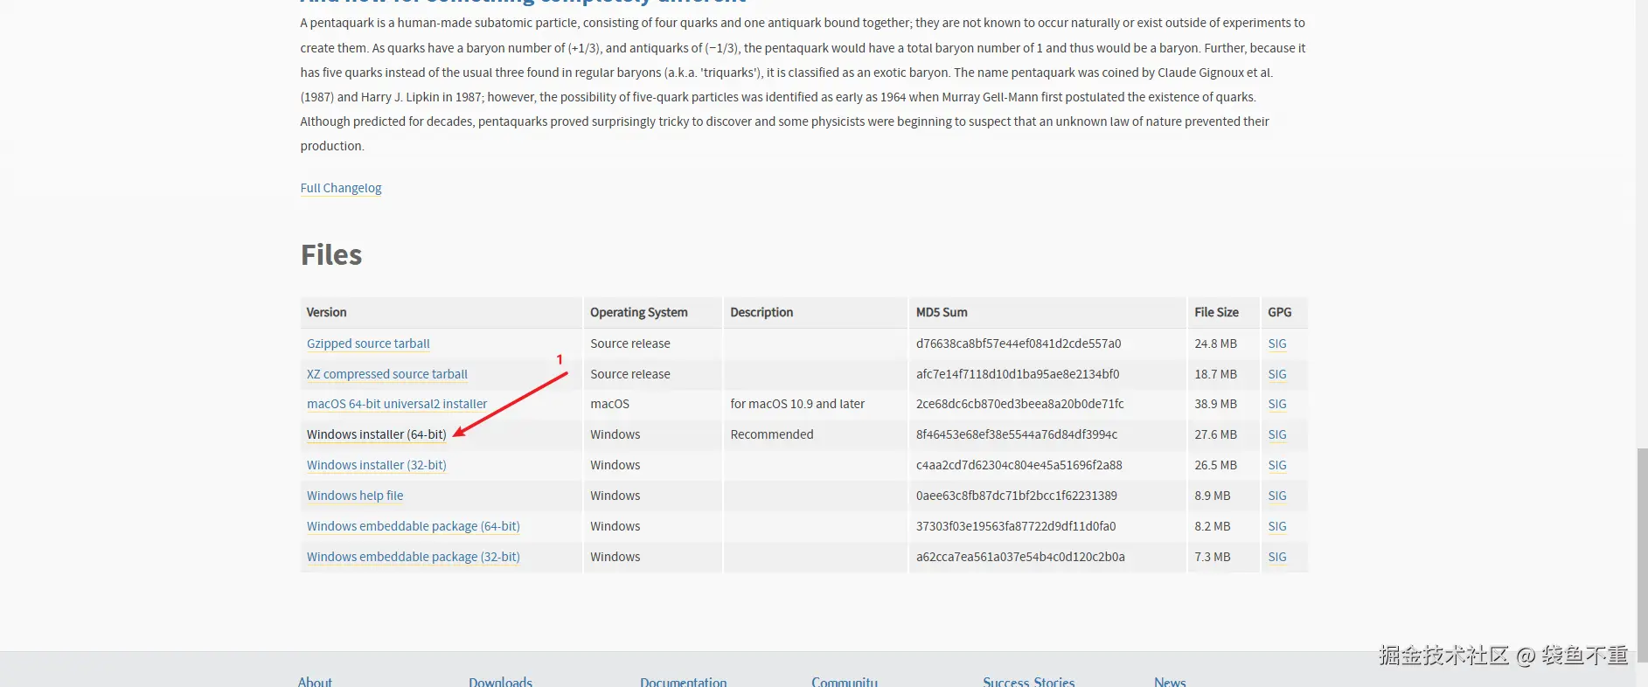Open SIG for Windows help file
The width and height of the screenshot is (1648, 687).
[1277, 496]
